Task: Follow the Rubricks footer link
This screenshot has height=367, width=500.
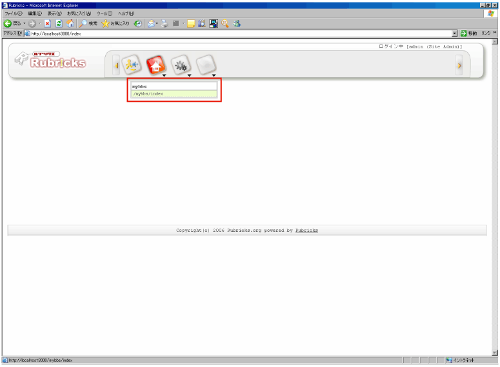Action: click(306, 230)
